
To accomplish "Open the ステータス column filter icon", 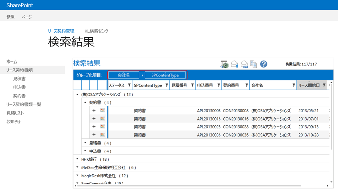I will coord(129,85).
